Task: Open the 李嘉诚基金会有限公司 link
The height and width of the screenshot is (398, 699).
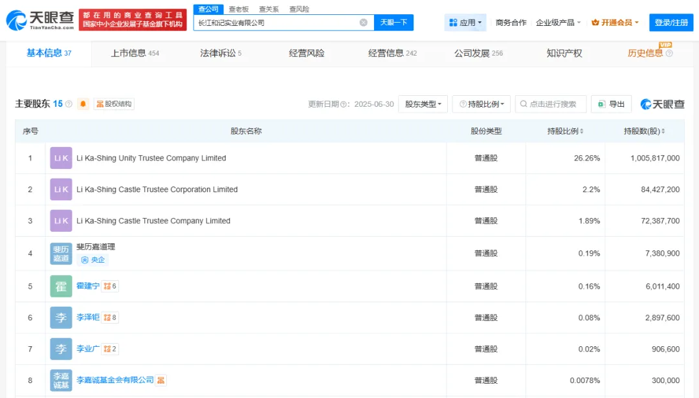Action: tap(115, 380)
